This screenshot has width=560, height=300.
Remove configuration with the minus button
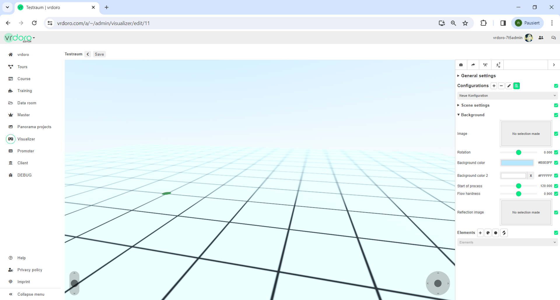click(x=501, y=86)
